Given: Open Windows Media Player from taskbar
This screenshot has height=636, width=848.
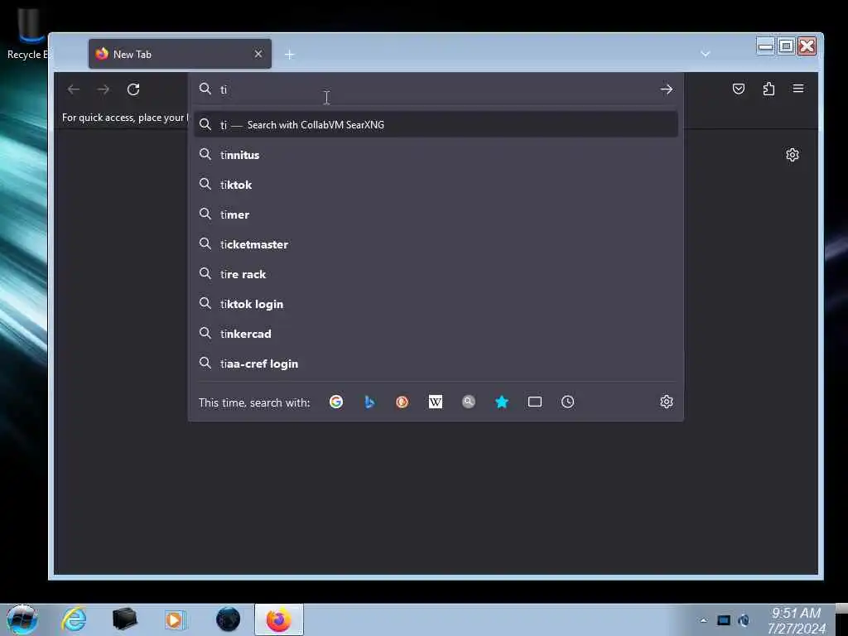Looking at the screenshot, I should click(x=176, y=619).
